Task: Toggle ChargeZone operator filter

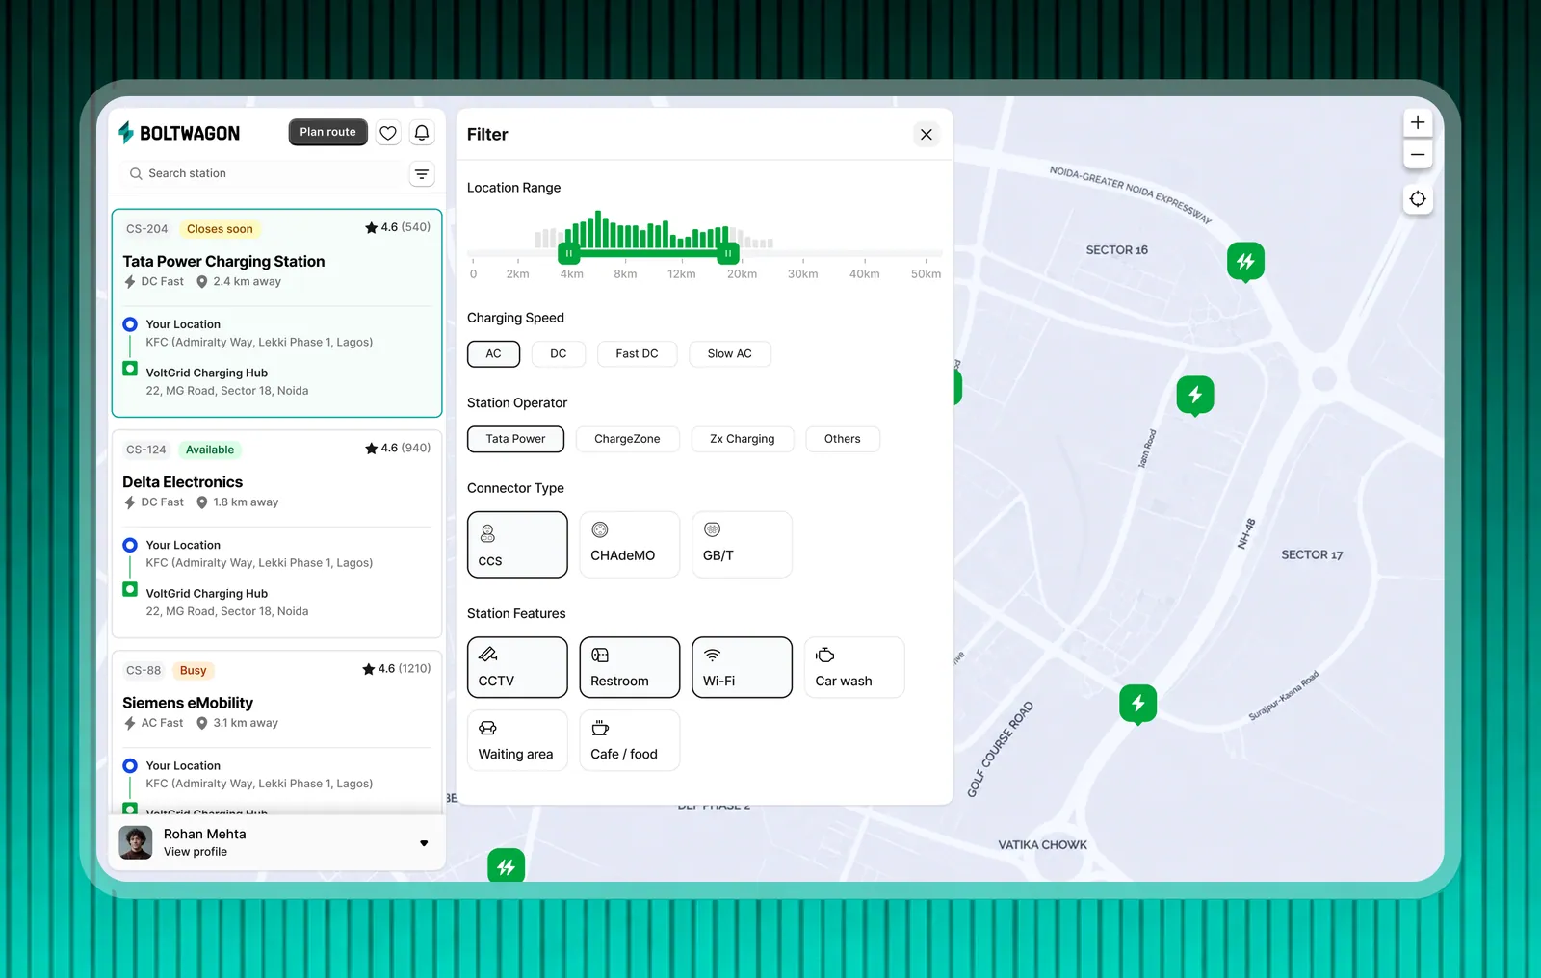Action: (627, 439)
